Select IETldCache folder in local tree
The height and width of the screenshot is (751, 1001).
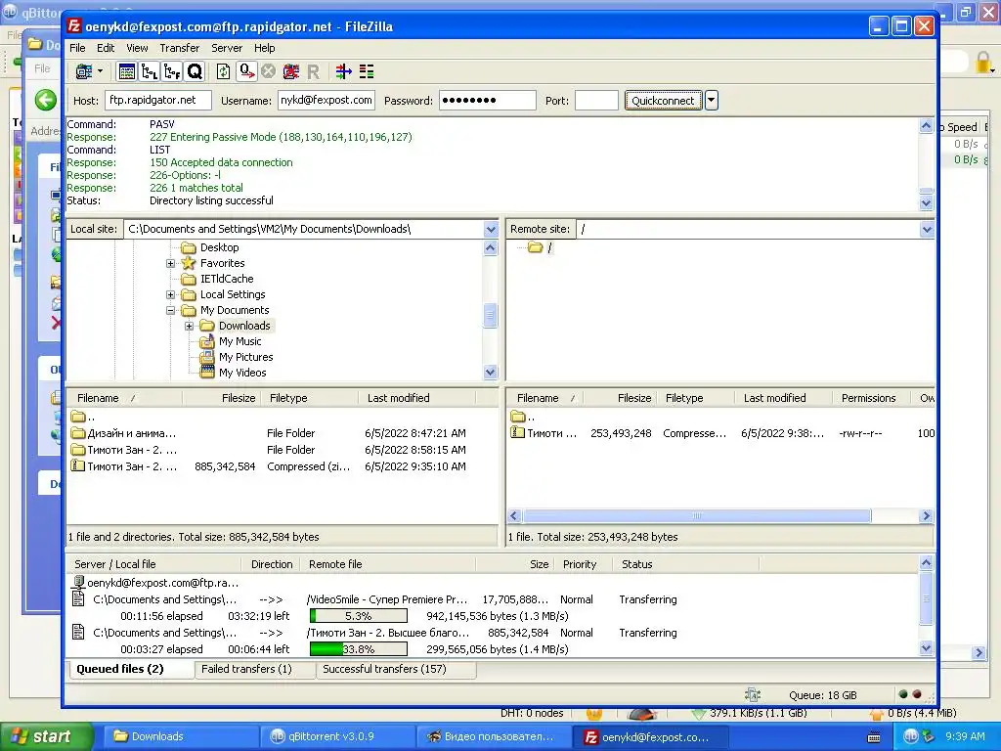pyautogui.click(x=227, y=279)
